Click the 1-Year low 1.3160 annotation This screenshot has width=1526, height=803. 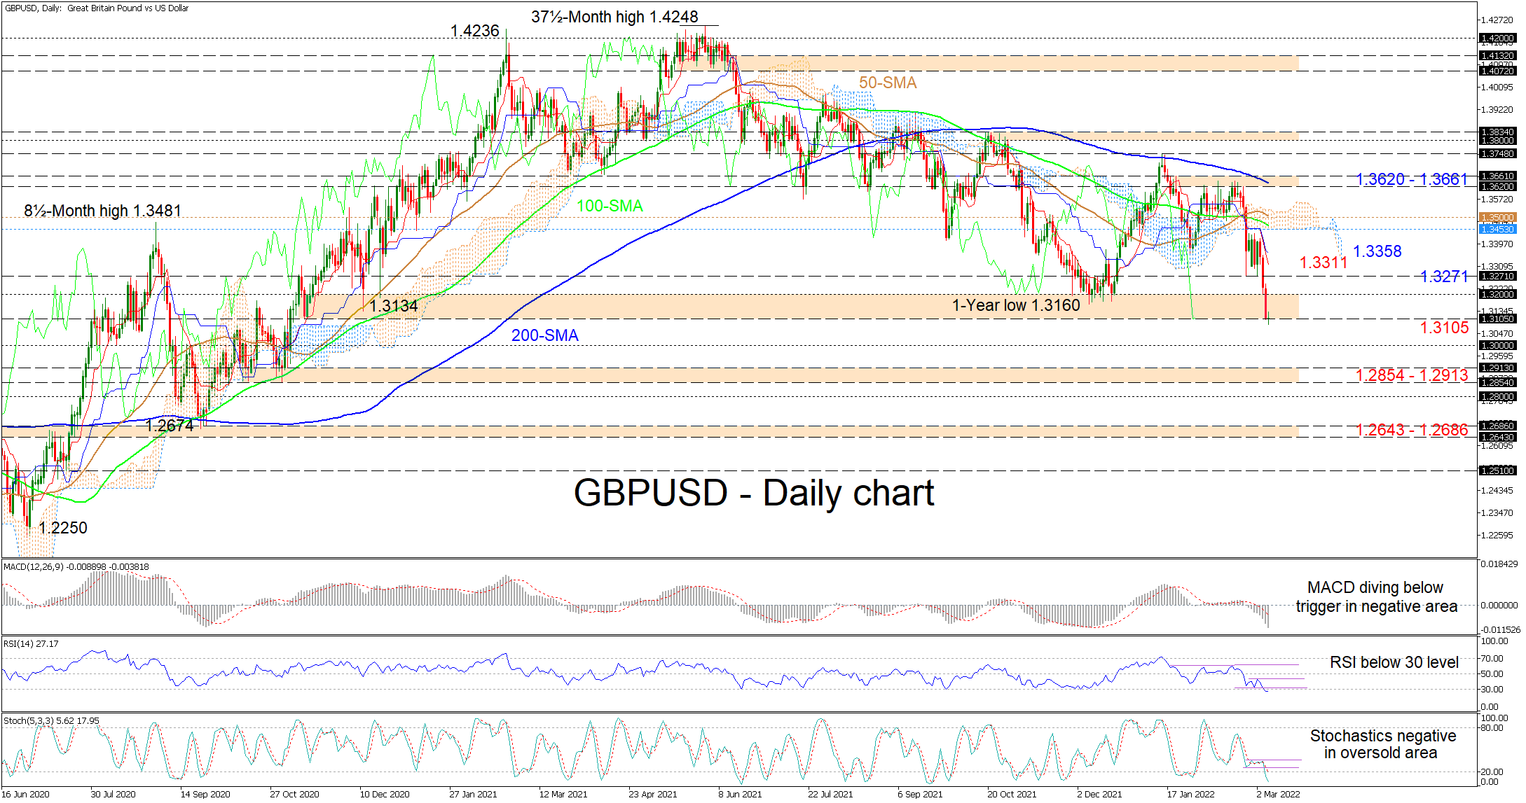(1016, 305)
